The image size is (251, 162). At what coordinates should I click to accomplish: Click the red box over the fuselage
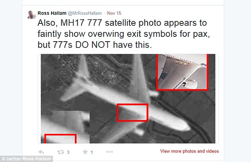click(133, 112)
